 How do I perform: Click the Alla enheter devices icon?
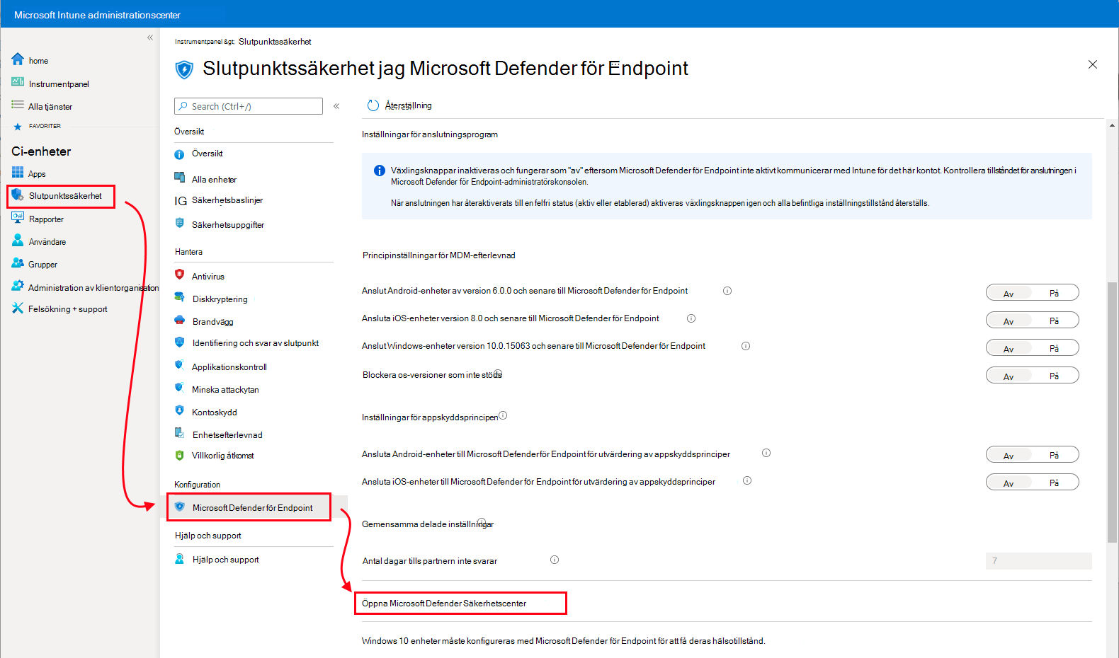pos(179,178)
